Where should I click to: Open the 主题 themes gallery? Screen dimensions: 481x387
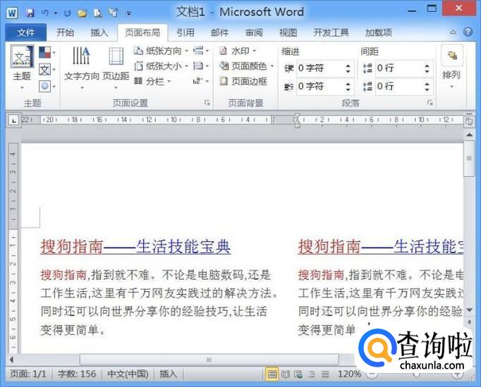22,68
